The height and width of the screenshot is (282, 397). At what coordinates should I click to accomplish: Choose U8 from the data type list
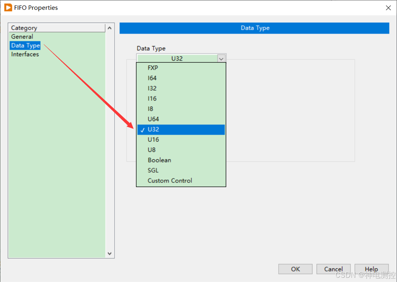[181, 150]
